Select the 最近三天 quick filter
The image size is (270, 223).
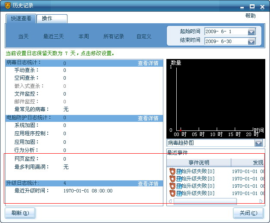[54, 37]
